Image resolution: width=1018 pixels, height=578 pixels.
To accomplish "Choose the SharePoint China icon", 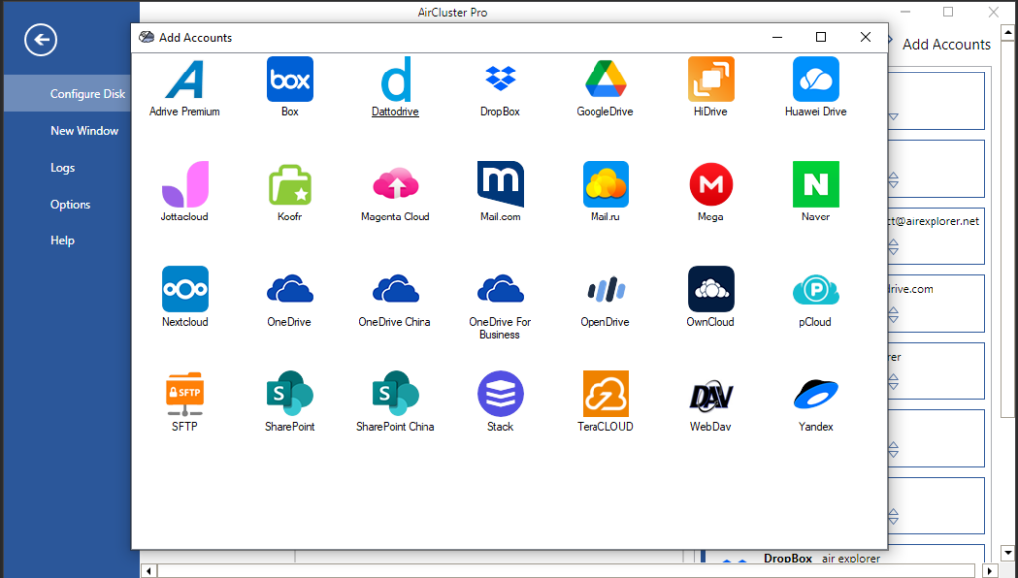I will pyautogui.click(x=396, y=394).
